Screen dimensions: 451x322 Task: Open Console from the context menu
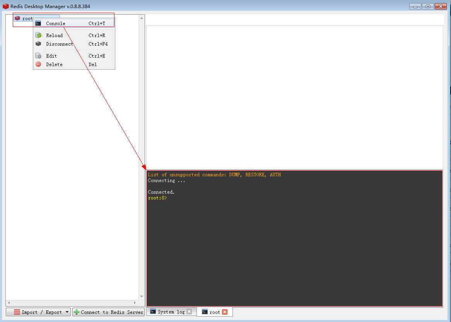pos(74,24)
